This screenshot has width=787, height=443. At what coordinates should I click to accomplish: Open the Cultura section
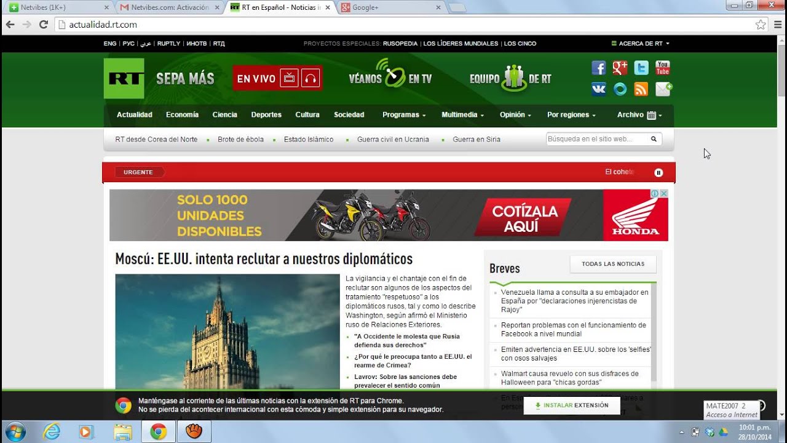(x=307, y=114)
